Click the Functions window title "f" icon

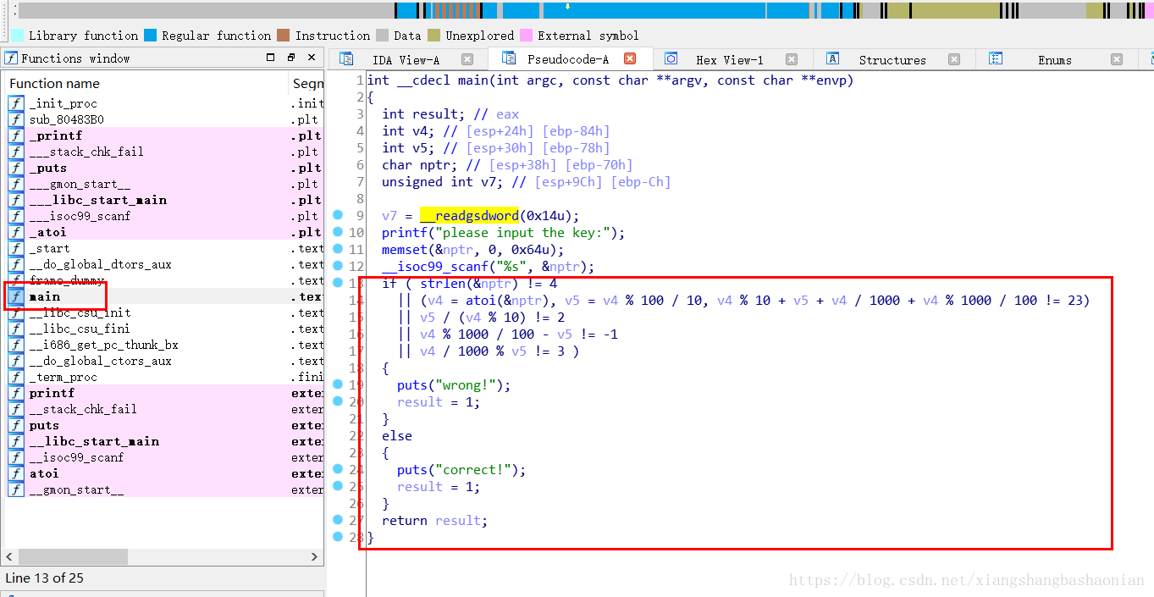[10, 58]
